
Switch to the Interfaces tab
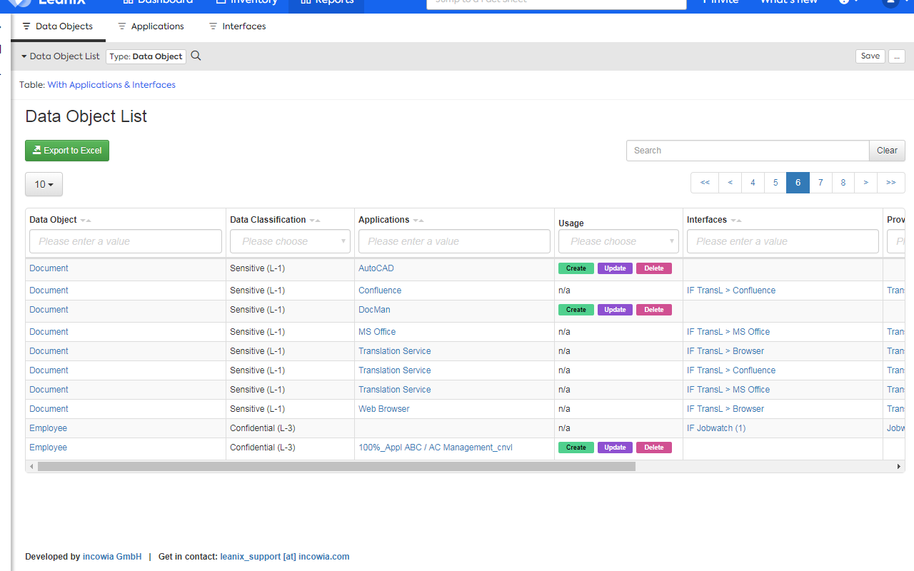pos(237,26)
